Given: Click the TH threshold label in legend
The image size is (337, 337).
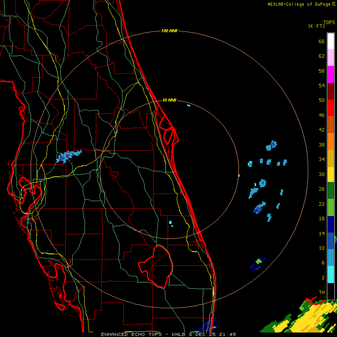Looking at the screenshot, I should [x=322, y=292].
